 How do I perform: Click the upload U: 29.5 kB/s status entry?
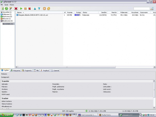click(130, 111)
